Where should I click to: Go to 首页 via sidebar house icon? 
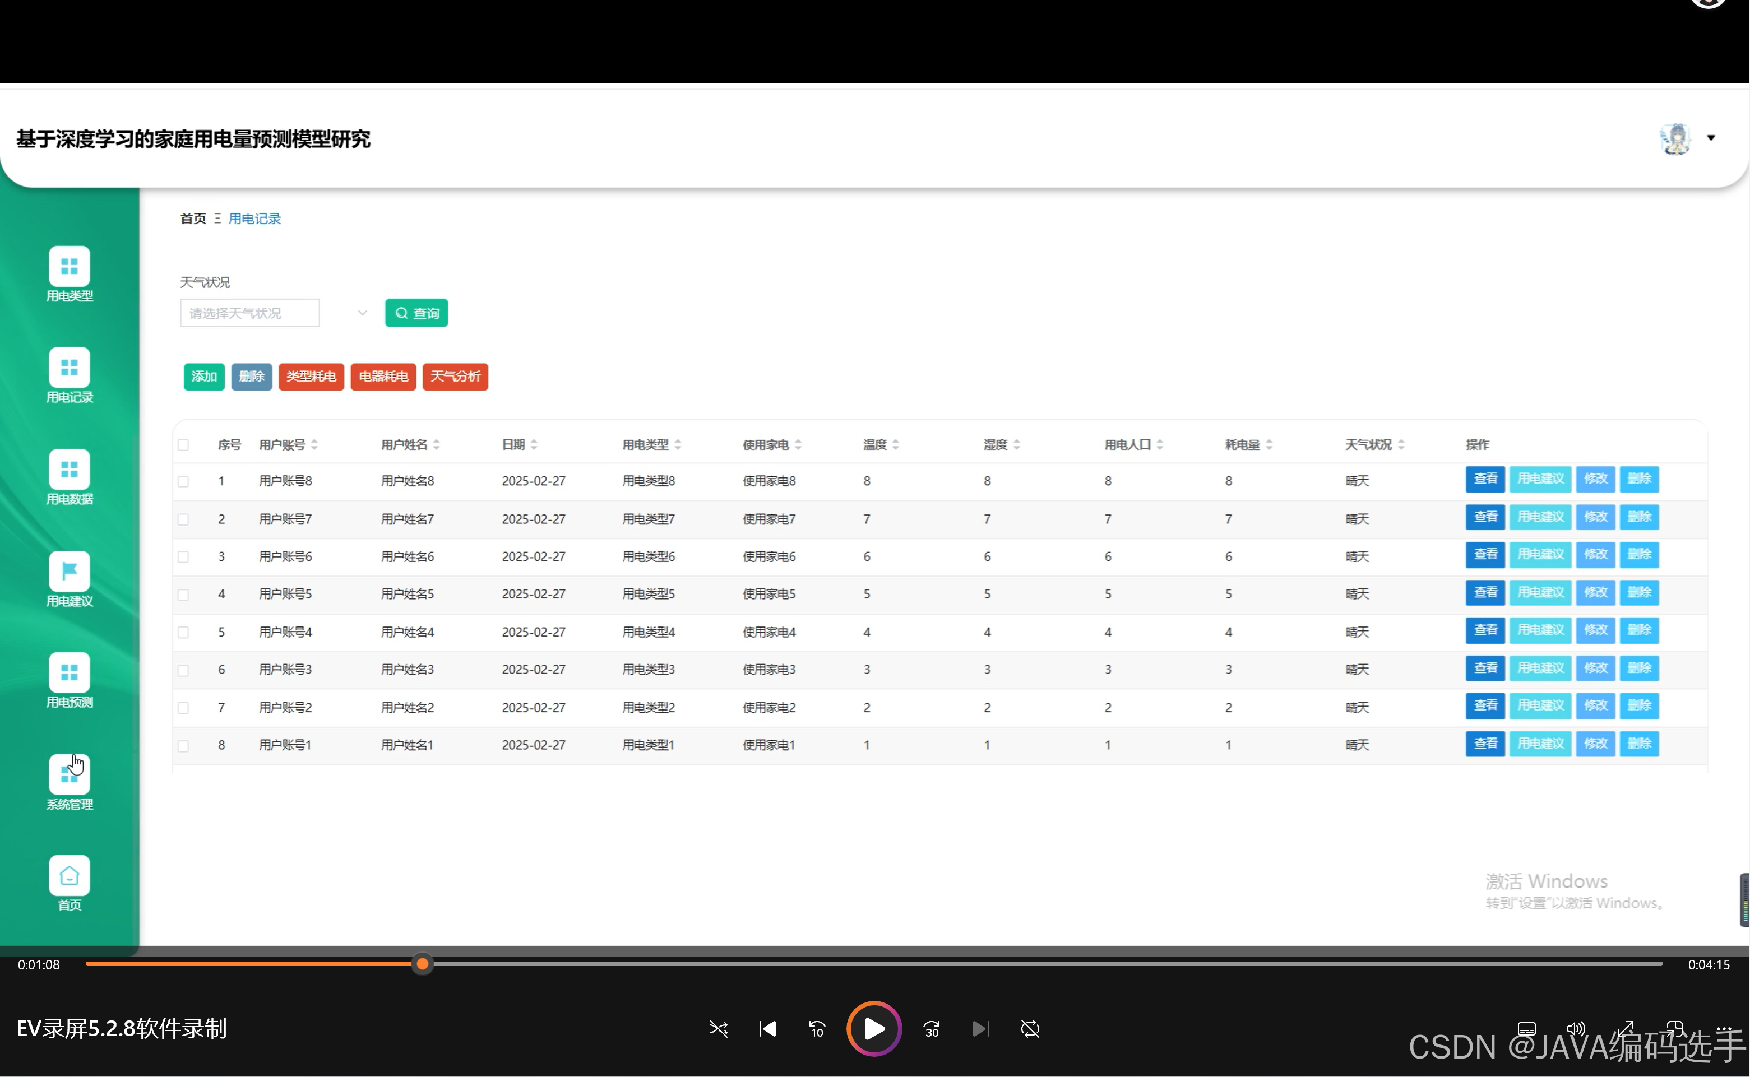[69, 875]
